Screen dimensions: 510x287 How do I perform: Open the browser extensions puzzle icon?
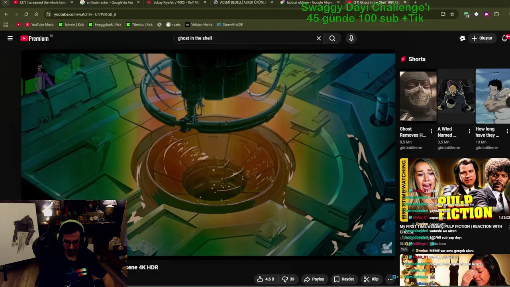(x=496, y=14)
